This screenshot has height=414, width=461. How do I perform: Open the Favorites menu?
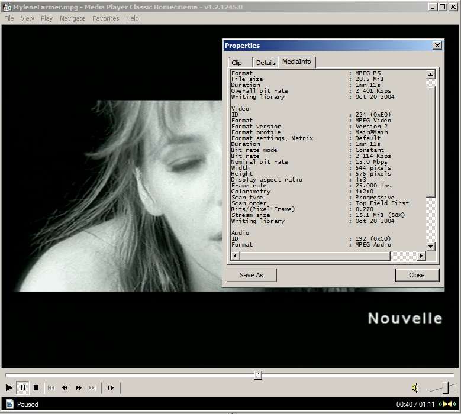105,18
